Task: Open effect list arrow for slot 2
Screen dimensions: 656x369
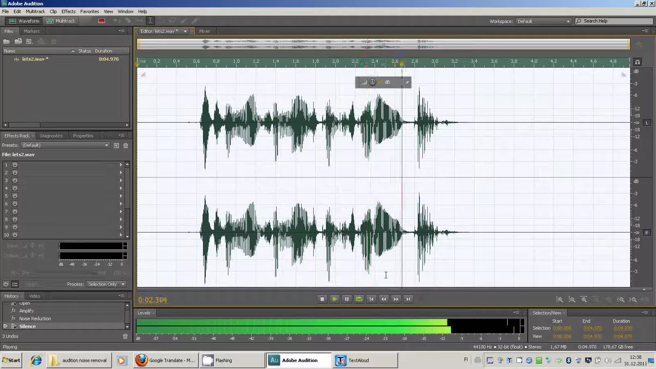Action: coord(121,173)
